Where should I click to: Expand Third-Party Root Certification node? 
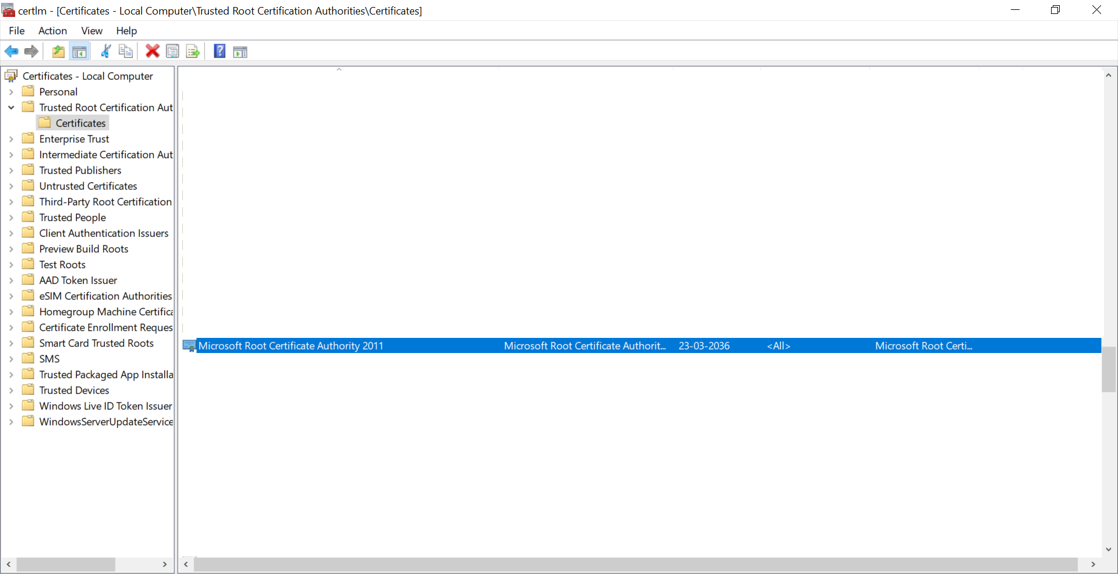click(x=11, y=202)
